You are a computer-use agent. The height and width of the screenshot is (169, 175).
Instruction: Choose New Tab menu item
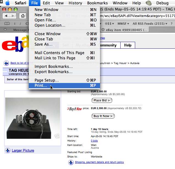(x=64, y=15)
